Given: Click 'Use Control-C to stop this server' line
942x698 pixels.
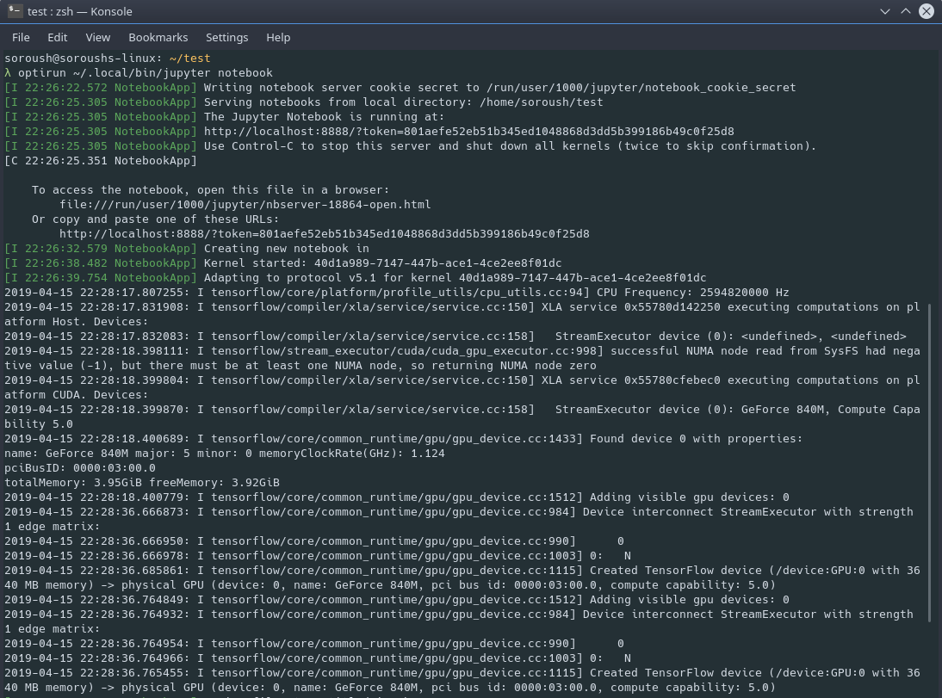Looking at the screenshot, I should (x=411, y=146).
